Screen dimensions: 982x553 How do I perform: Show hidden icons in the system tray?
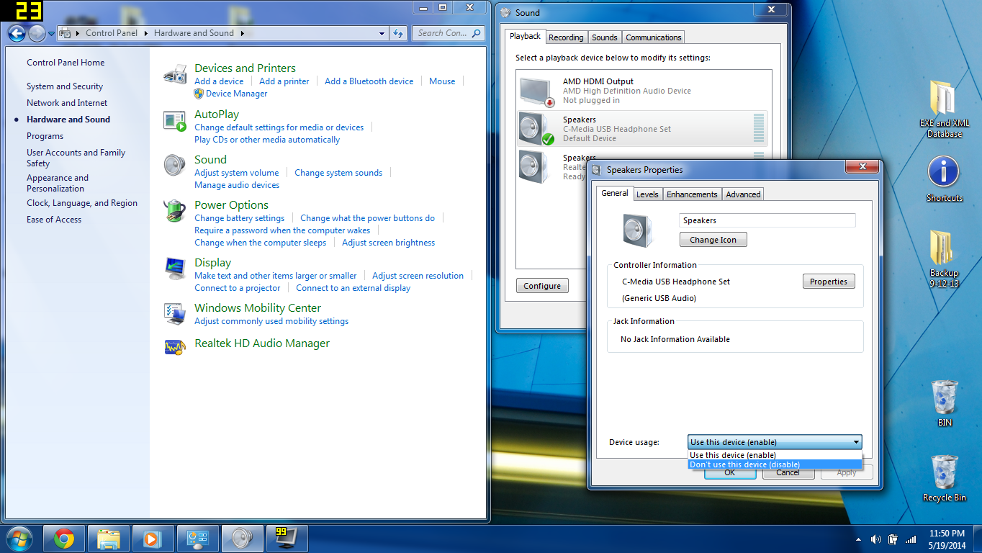[858, 539]
